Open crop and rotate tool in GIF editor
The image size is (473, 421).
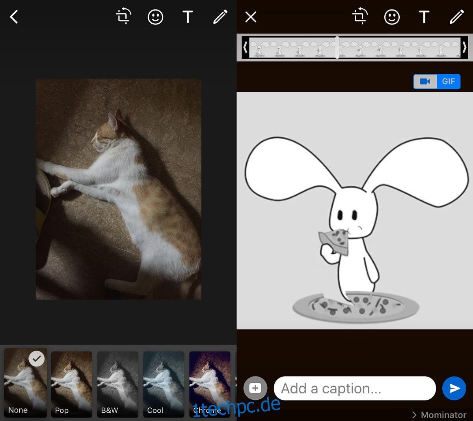(x=360, y=17)
